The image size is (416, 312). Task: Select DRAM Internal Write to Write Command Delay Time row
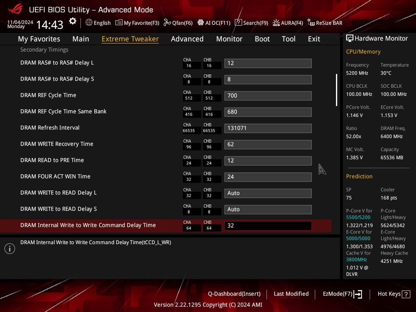click(166, 226)
